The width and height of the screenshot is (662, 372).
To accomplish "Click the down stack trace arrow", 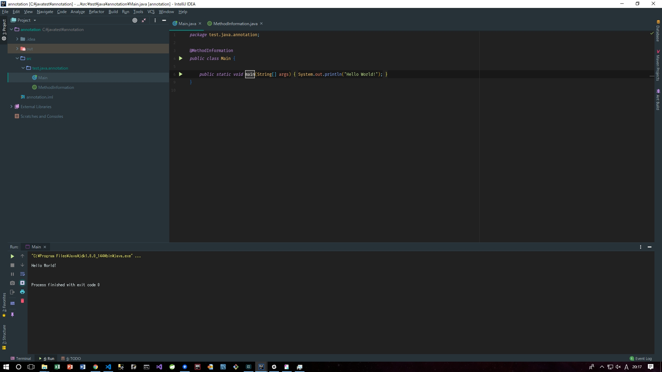I will coord(22,265).
